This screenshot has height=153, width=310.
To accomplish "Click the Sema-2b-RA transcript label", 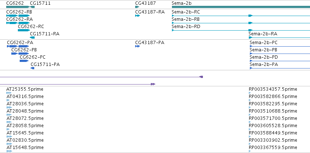I will [263, 34].
